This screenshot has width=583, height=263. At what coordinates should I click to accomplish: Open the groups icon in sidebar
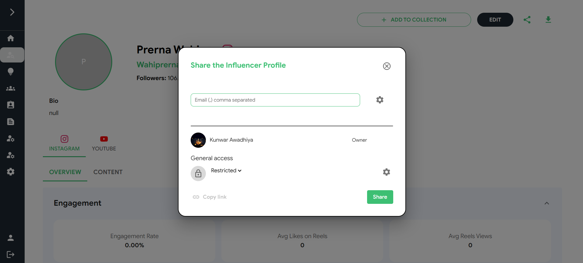pyautogui.click(x=11, y=88)
